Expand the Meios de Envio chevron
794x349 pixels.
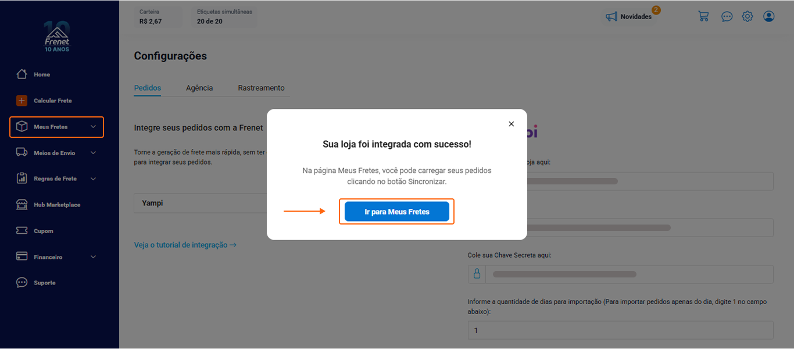[93, 153]
